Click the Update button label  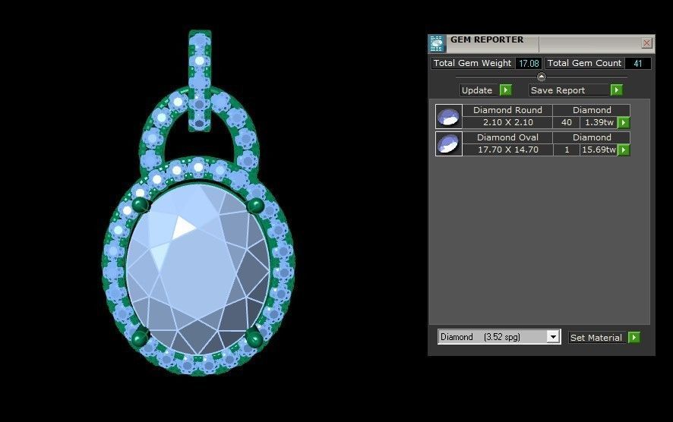tap(477, 90)
